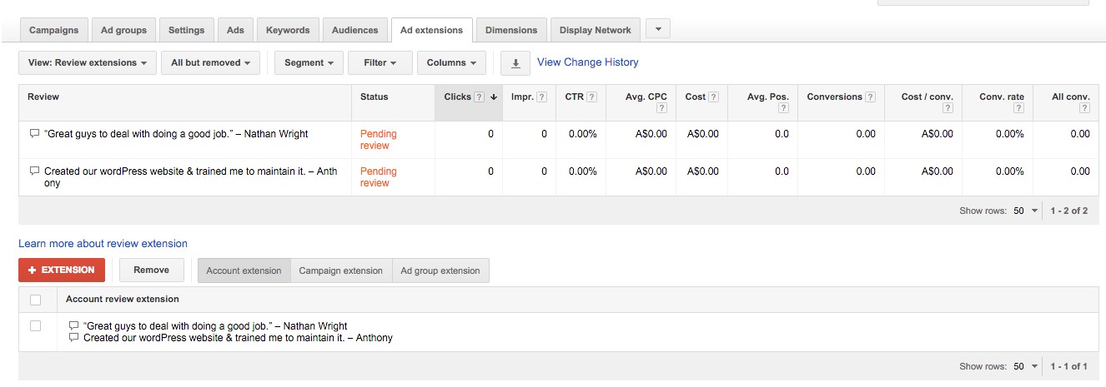Switch to the Audiences tab
This screenshot has width=1106, height=387.
pyautogui.click(x=354, y=30)
